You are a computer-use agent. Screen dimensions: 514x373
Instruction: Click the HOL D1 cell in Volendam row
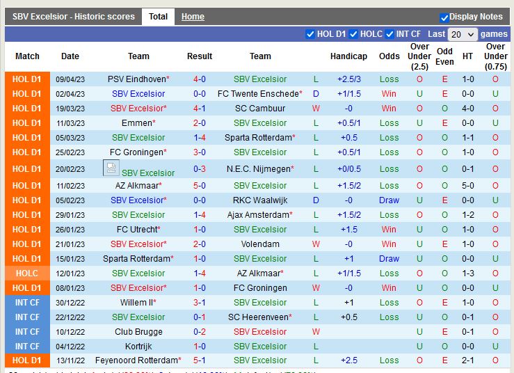click(x=27, y=244)
